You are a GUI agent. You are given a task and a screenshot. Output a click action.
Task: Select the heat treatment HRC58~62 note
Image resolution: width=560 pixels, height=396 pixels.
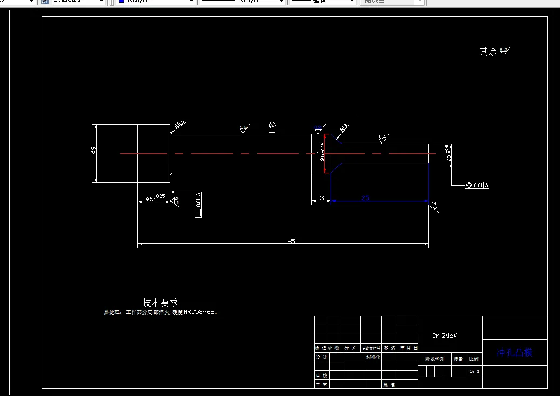click(160, 312)
